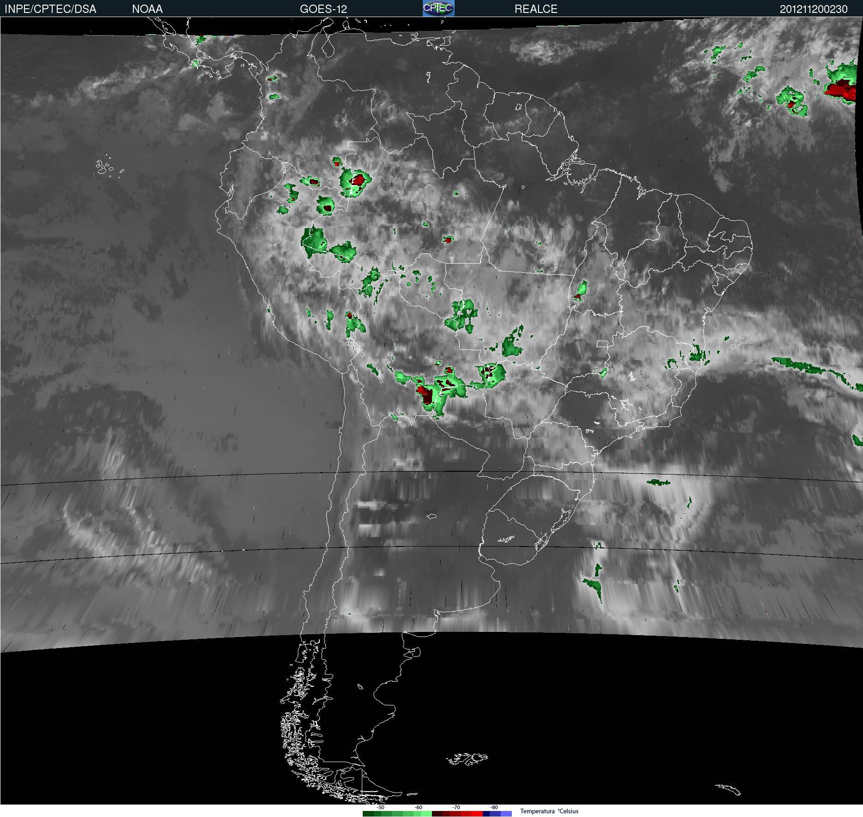Click the INPE/CPTEC/DSA header text

[x=50, y=9]
